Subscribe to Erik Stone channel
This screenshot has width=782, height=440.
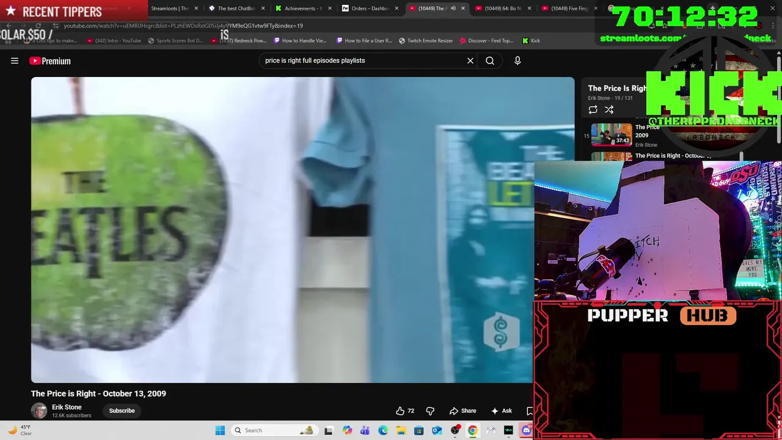[x=122, y=411]
